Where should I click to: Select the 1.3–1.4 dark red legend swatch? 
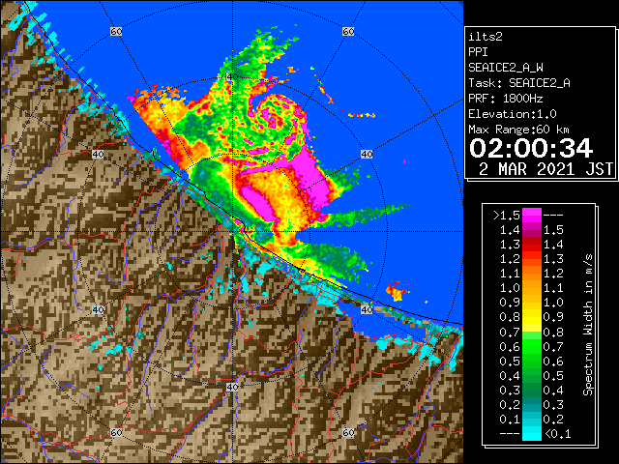531,245
